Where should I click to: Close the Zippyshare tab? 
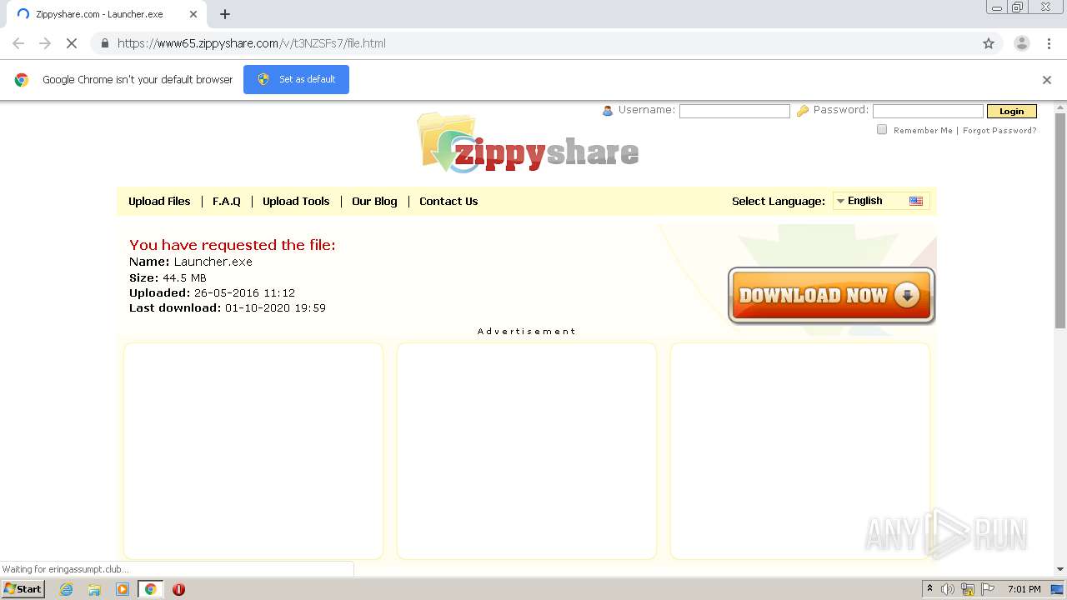[x=193, y=14]
